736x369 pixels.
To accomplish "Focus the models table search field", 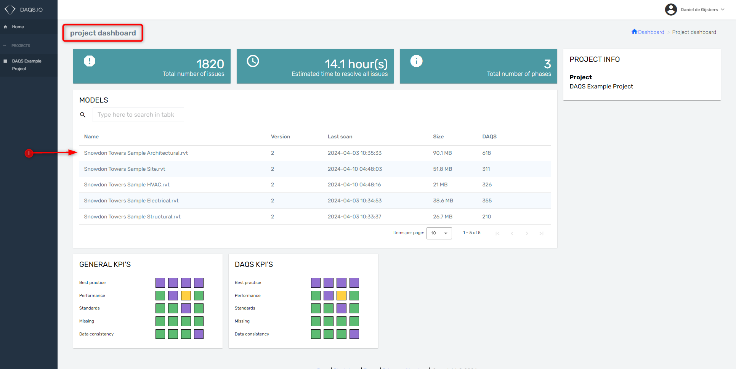I will point(138,115).
